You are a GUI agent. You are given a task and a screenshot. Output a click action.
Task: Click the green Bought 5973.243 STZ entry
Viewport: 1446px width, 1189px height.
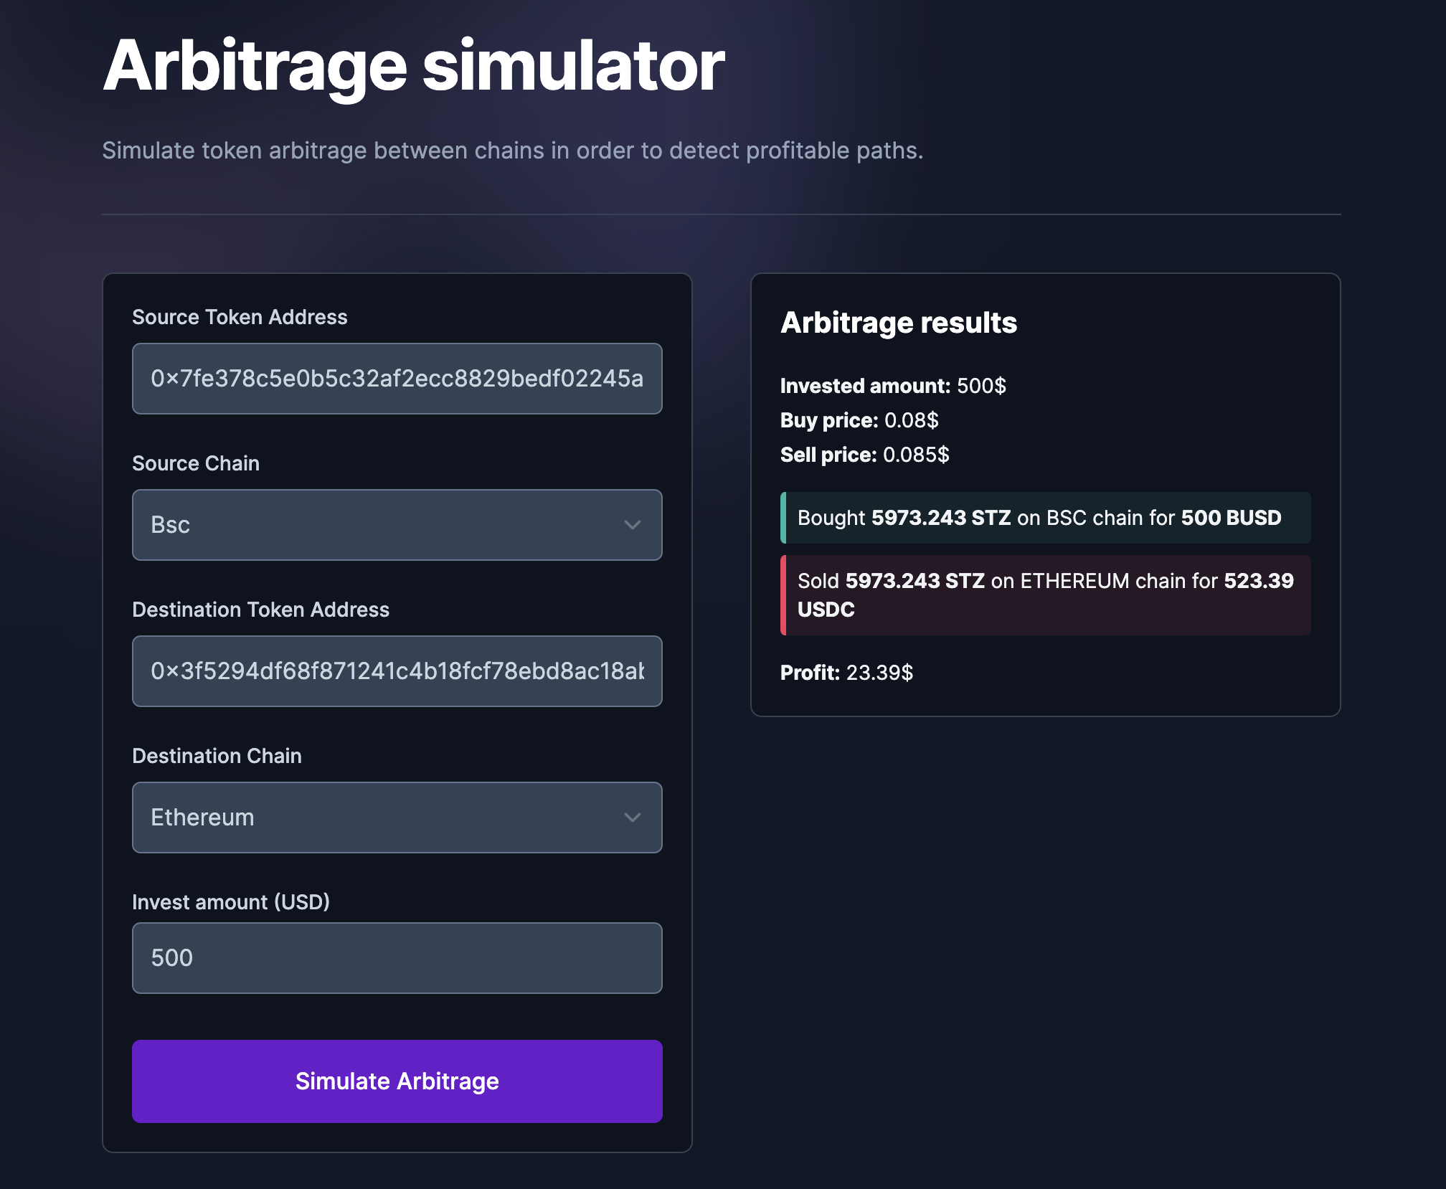1044,518
